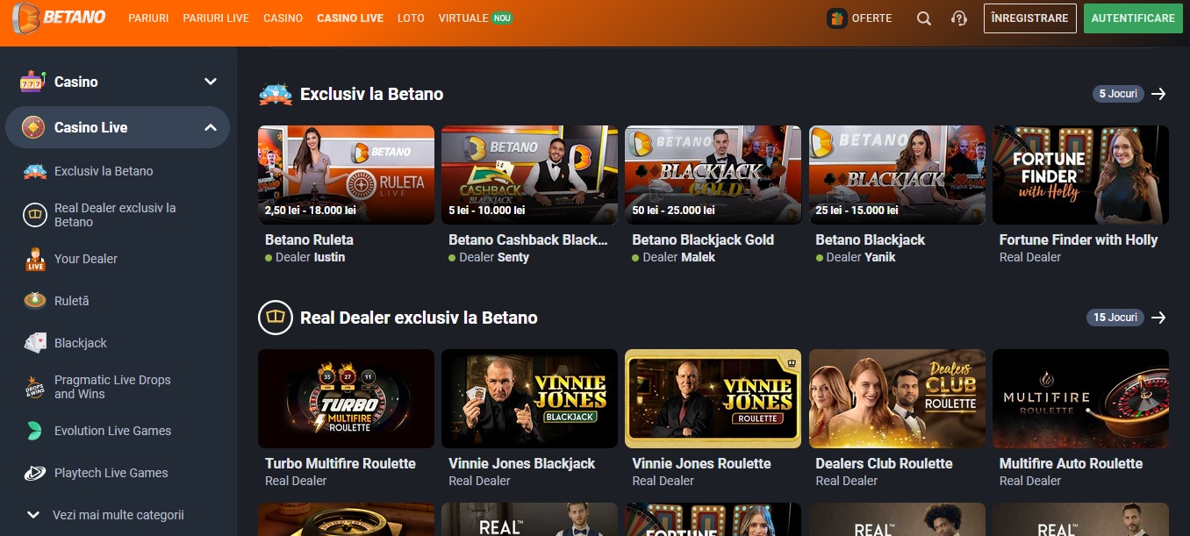Viewport: 1190px width, 536px height.
Task: Open the Loto menu
Action: (x=411, y=18)
